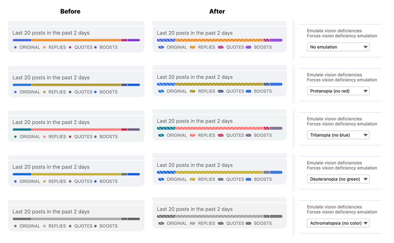The height and width of the screenshot is (243, 394).
Task: Click the pink QUOTES legend pill in the first After panel
Action: (221, 47)
